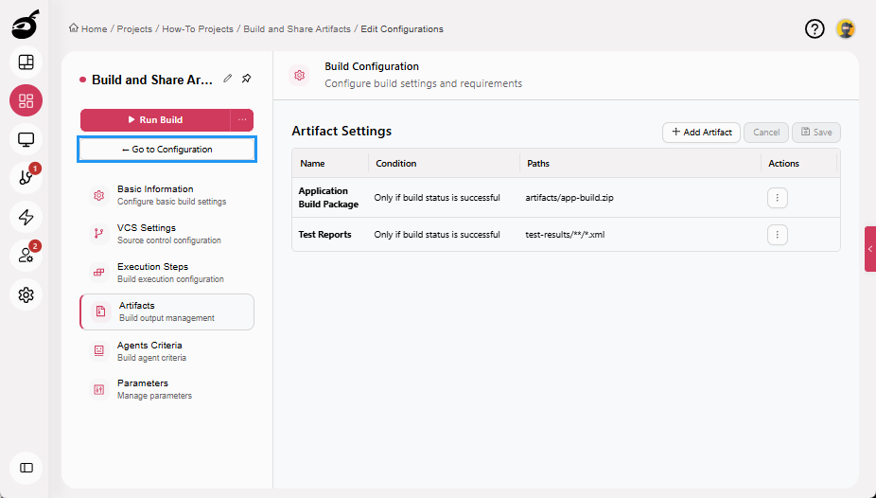
Task: Open the VCS Settings section
Action: [167, 234]
